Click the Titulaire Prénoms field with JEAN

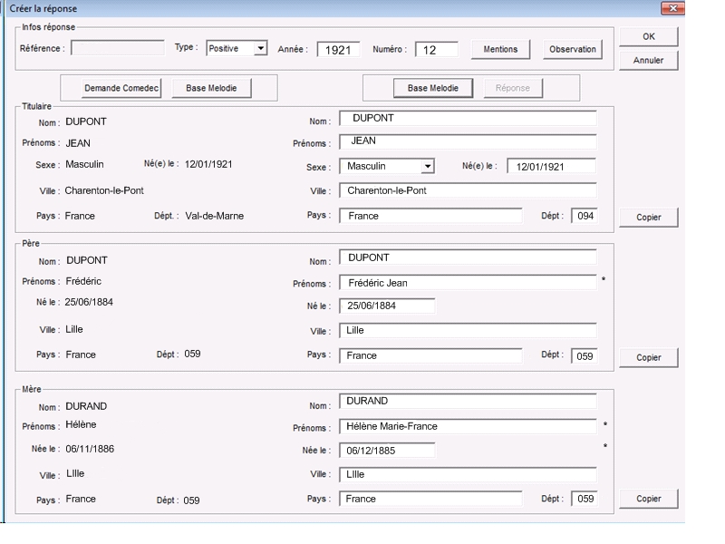tap(467, 142)
